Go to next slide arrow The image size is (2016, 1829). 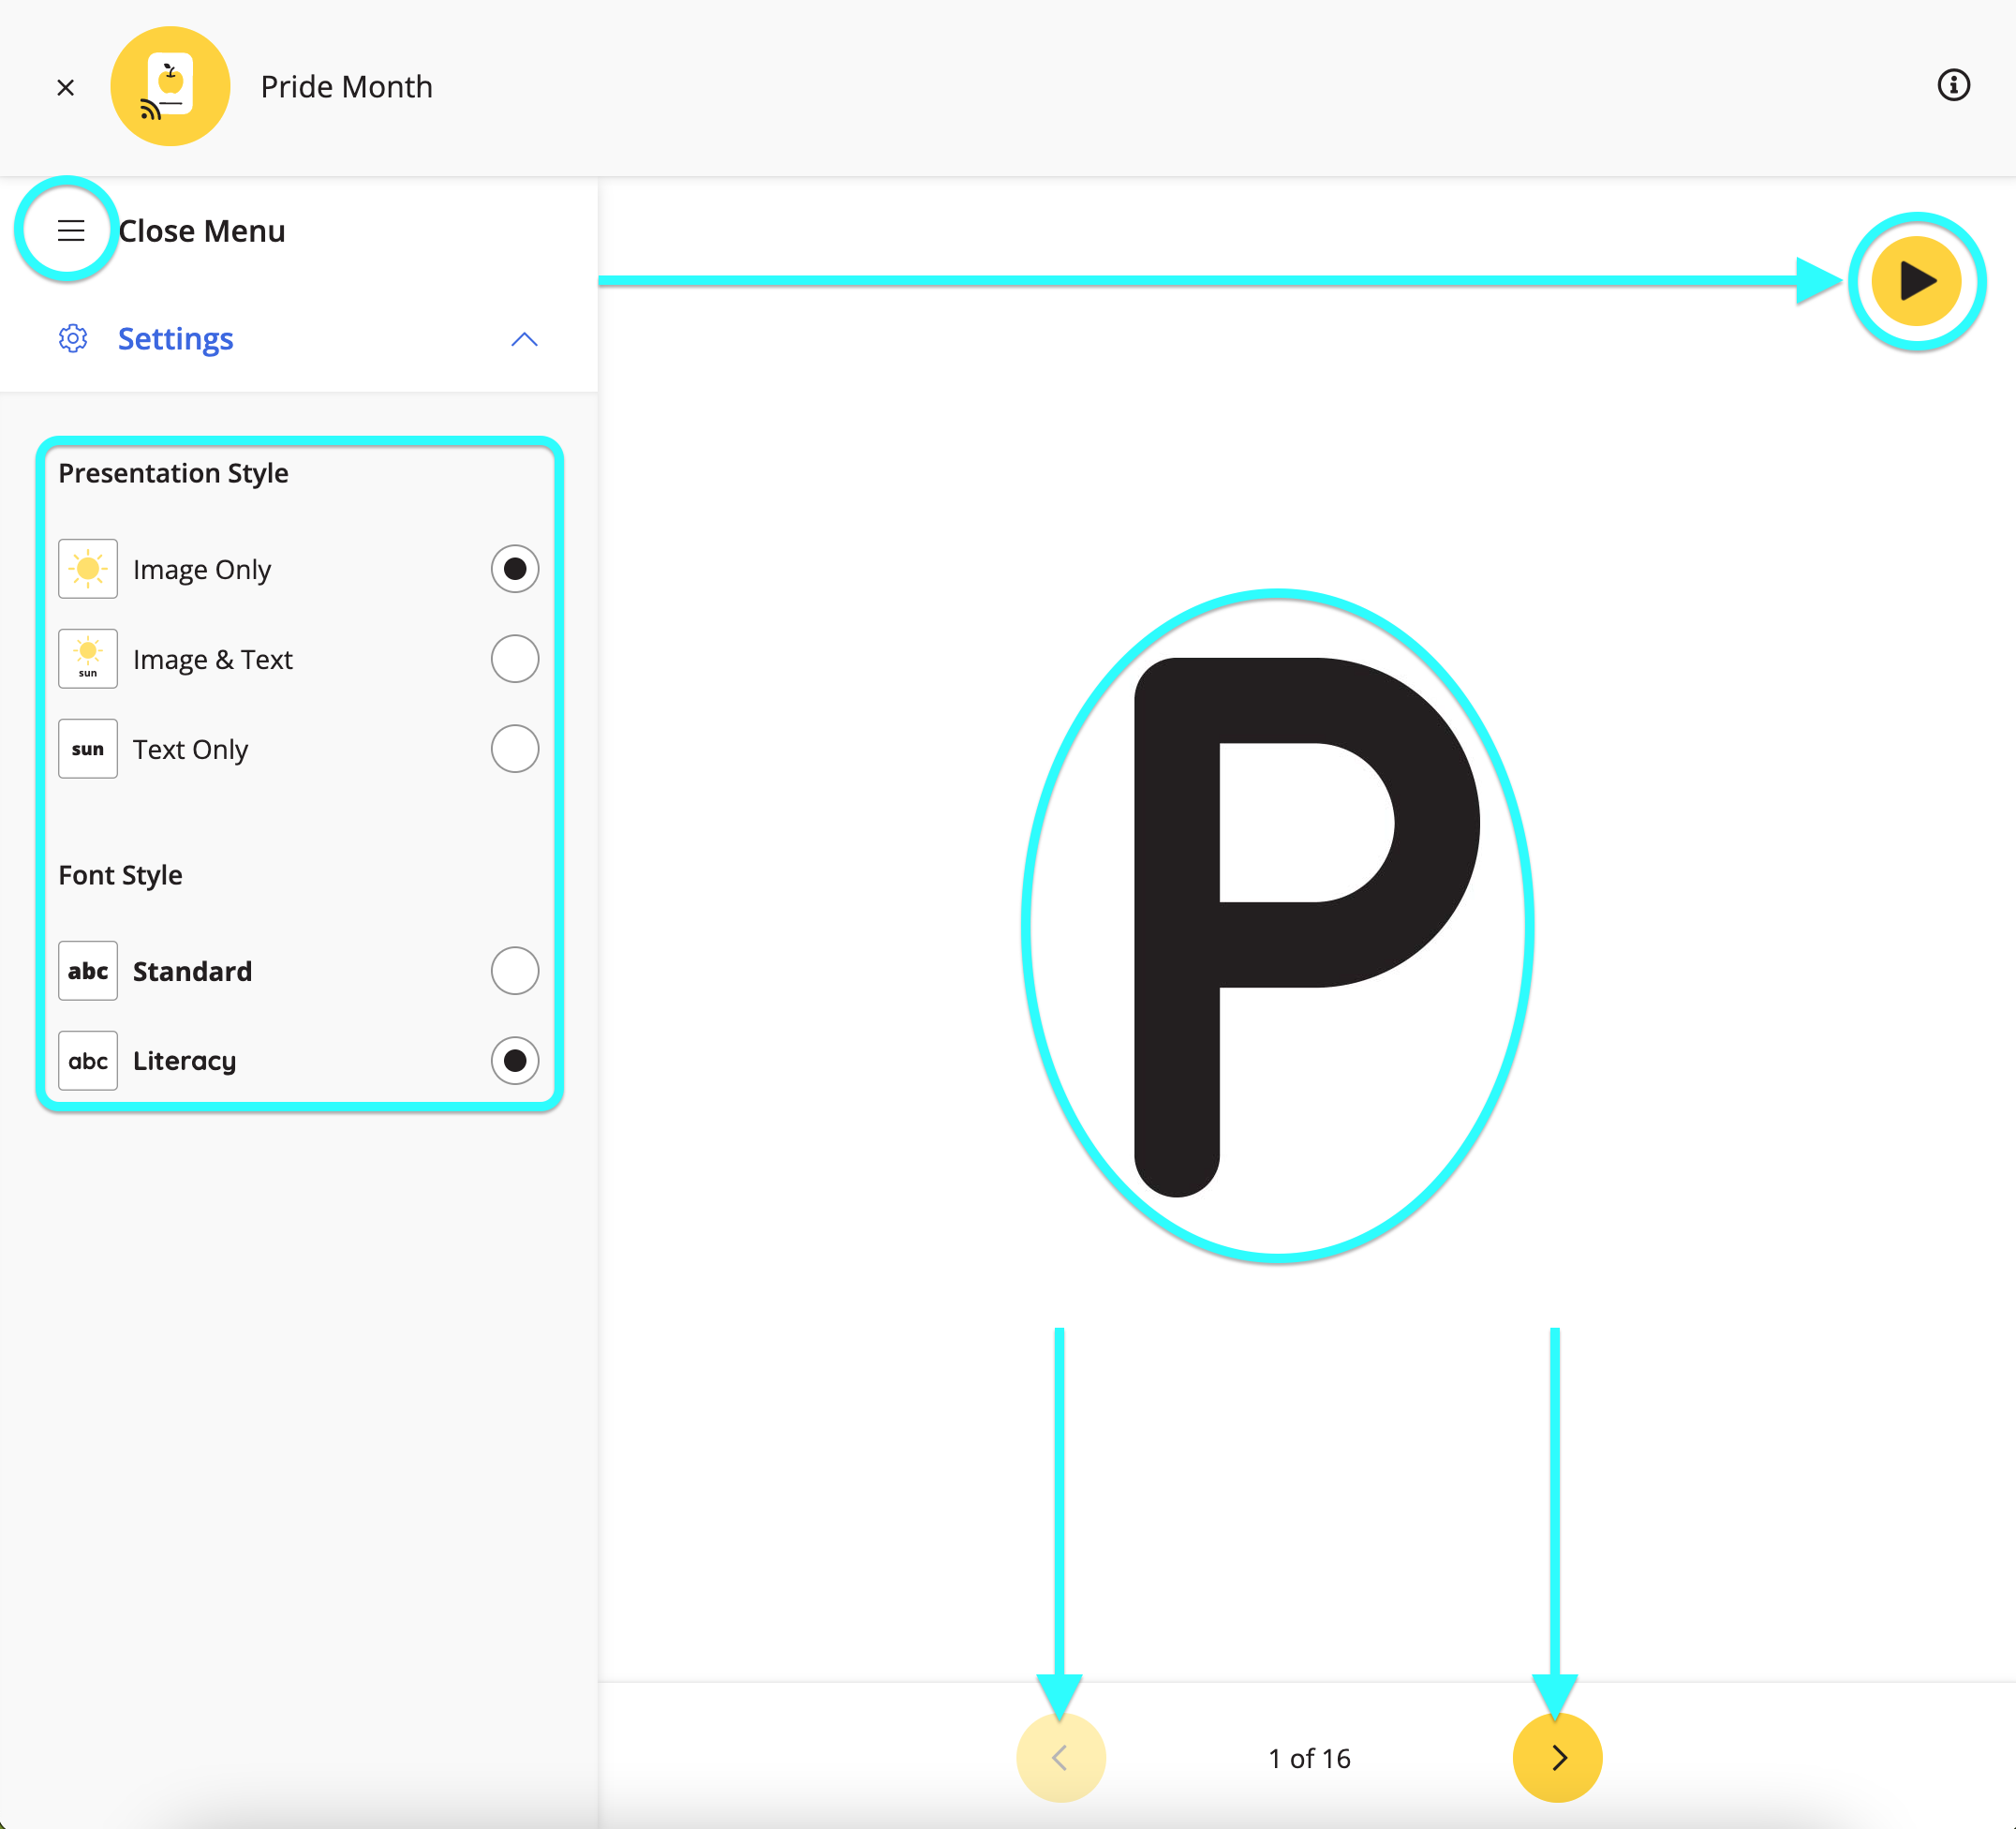coord(1557,1757)
